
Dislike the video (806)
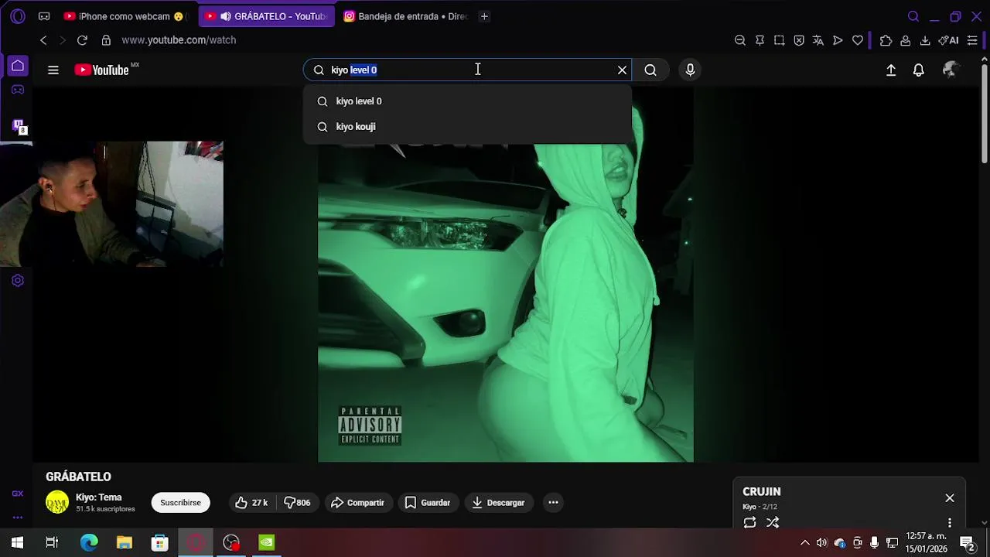click(296, 503)
